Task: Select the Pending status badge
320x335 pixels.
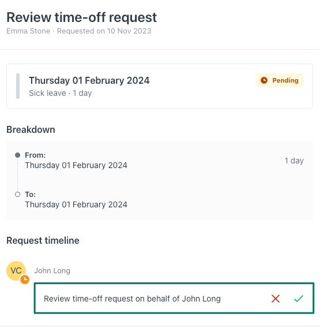Action: click(280, 80)
